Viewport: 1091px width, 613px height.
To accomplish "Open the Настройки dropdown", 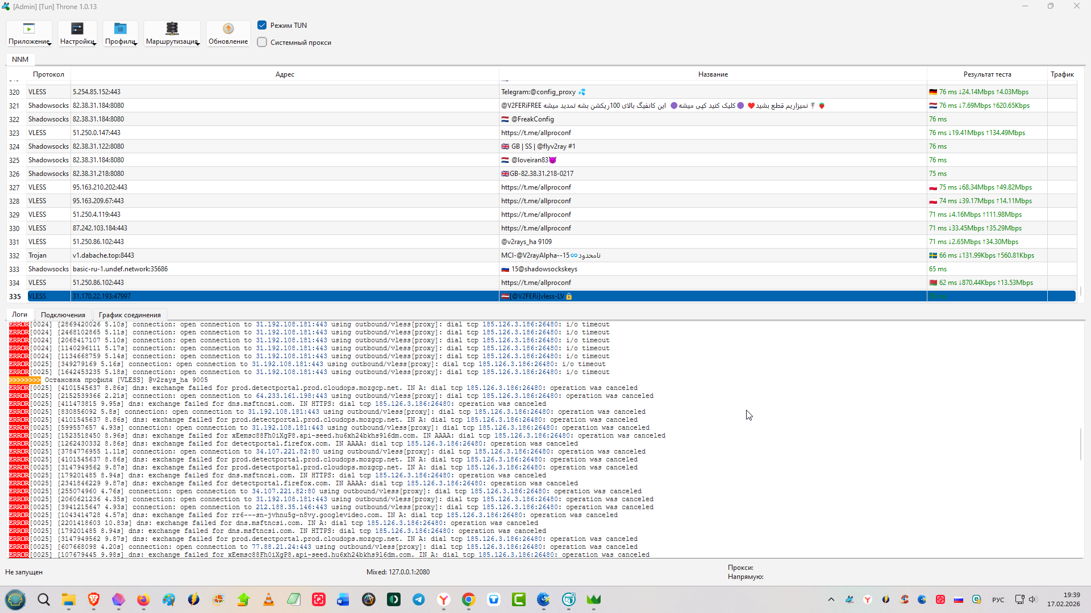I will point(77,33).
